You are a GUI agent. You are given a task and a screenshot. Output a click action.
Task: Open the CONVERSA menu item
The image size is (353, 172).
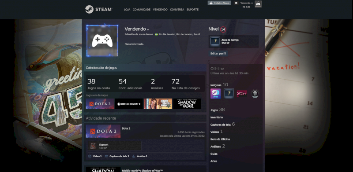(177, 10)
